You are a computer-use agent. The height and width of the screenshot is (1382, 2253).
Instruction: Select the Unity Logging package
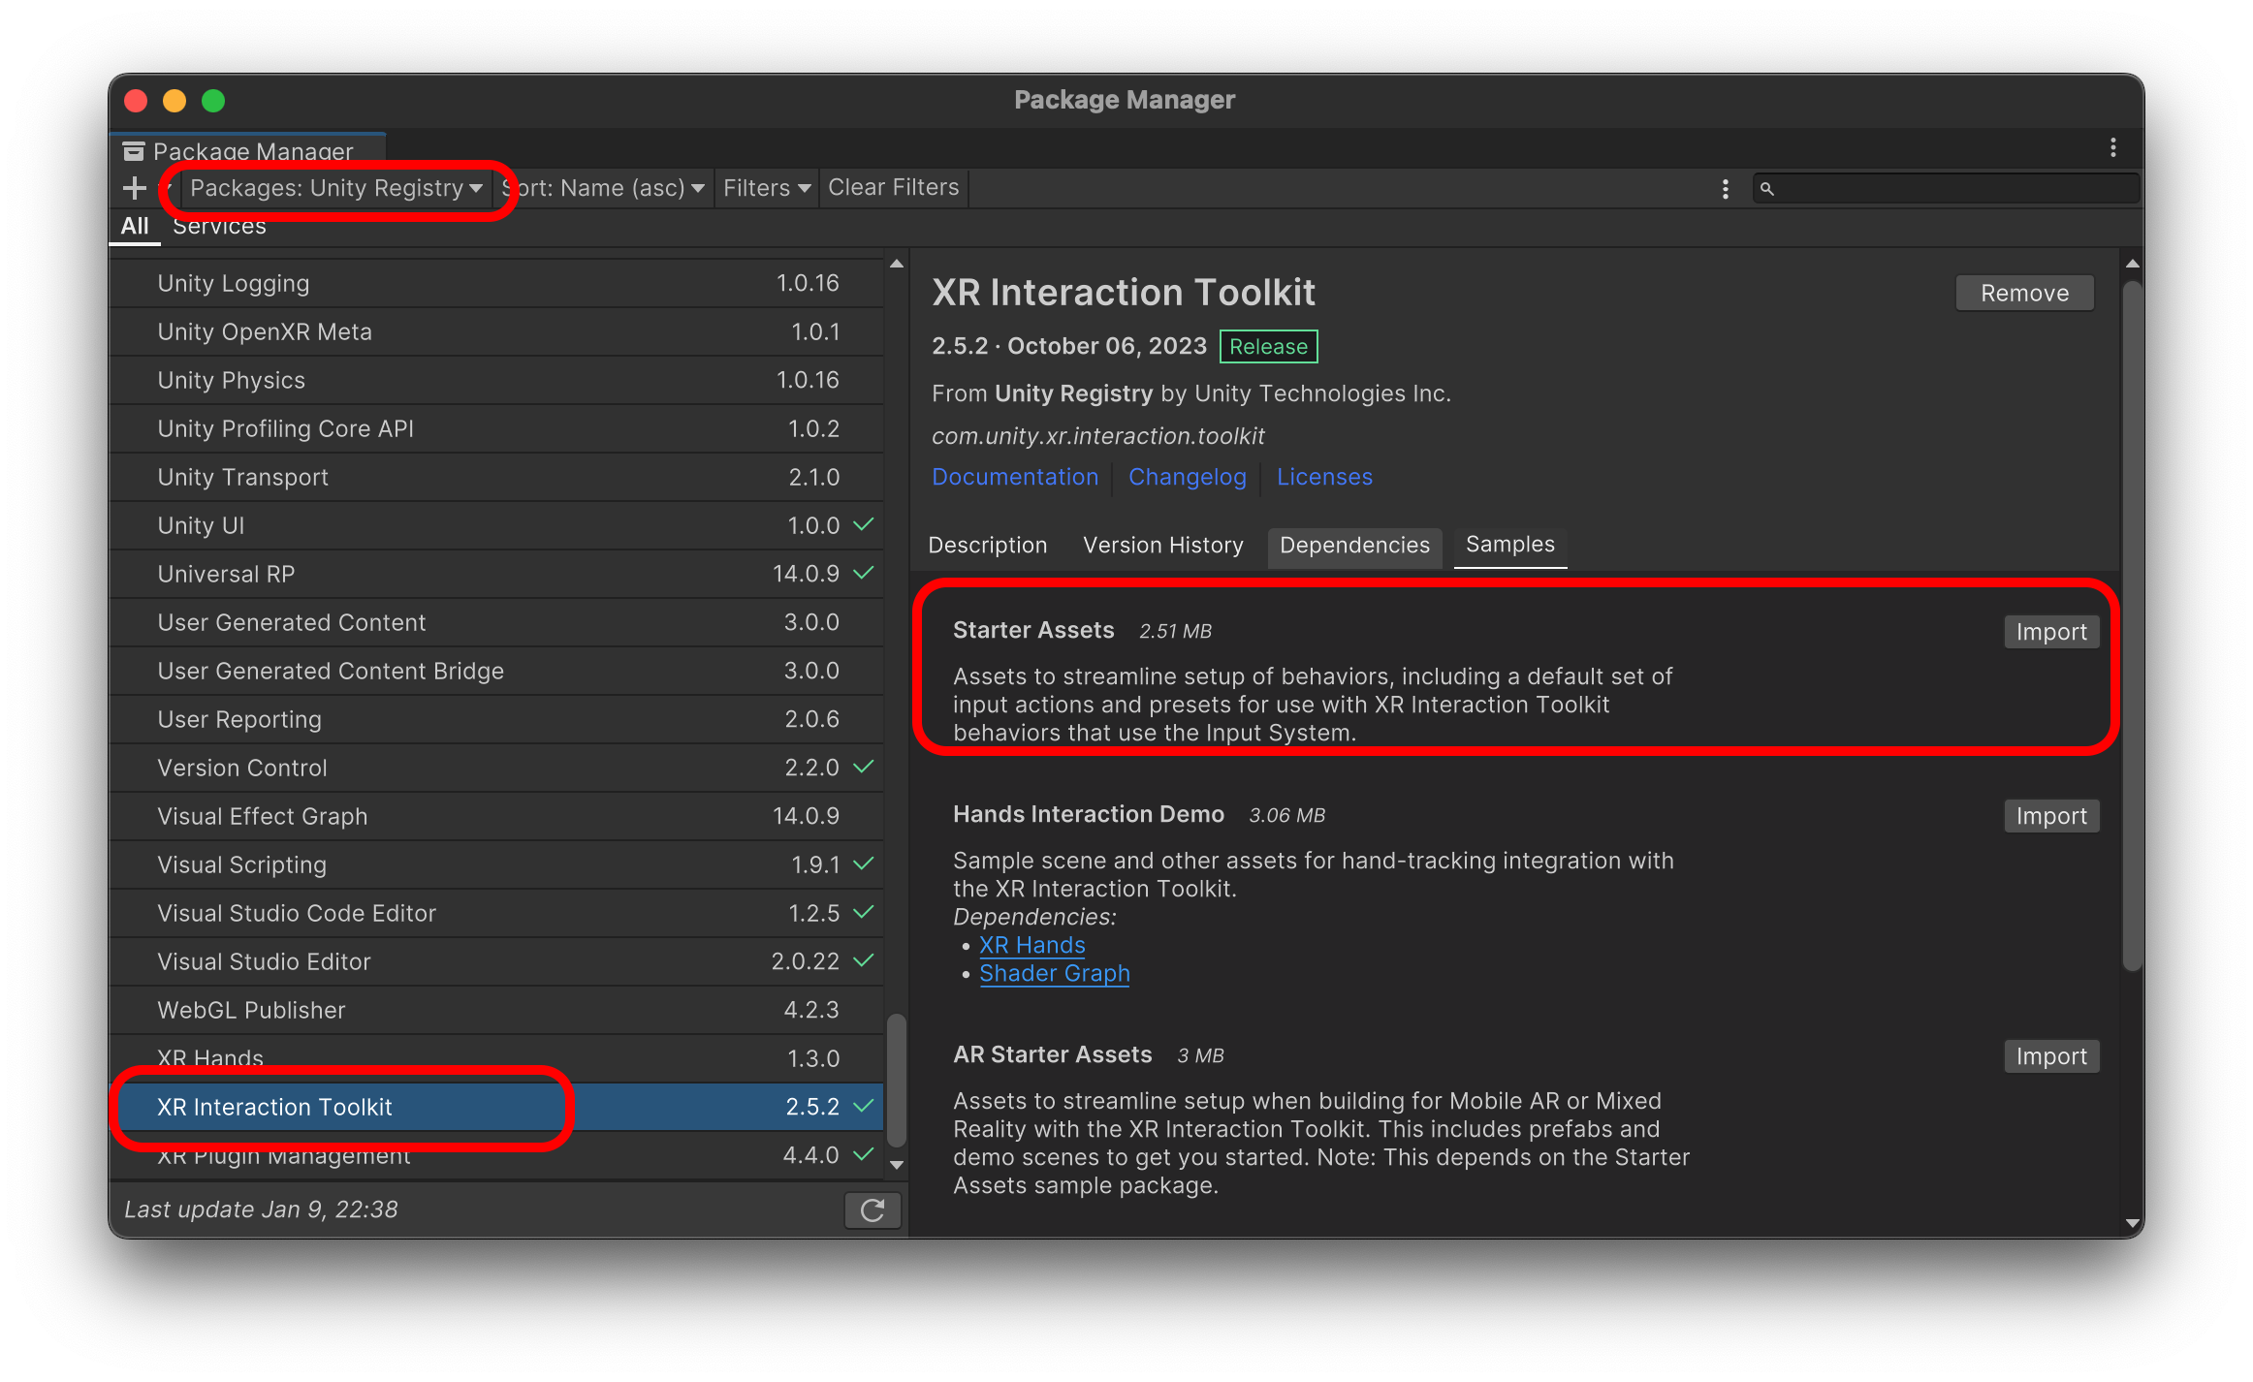[496, 283]
